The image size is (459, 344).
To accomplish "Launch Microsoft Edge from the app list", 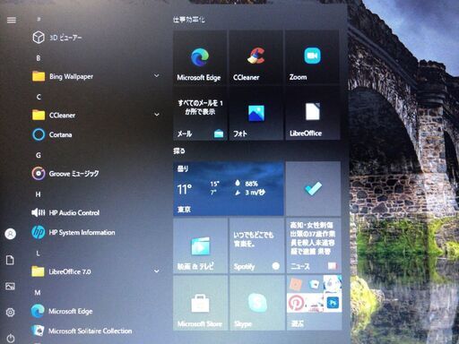I will pyautogui.click(x=96, y=311).
